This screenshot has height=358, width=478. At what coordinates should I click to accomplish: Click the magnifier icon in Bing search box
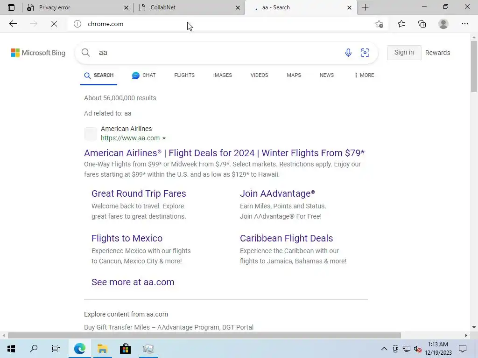tap(86, 52)
